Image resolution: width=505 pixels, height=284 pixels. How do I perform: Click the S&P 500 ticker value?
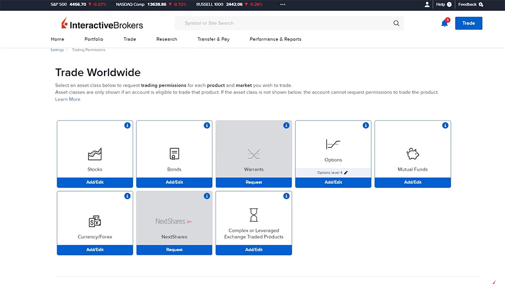[78, 5]
